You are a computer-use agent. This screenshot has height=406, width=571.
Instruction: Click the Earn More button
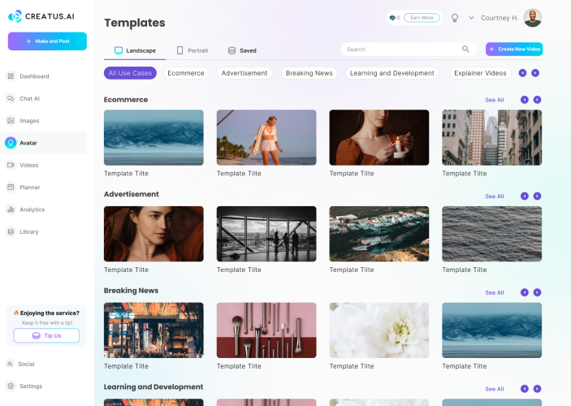pyautogui.click(x=422, y=18)
